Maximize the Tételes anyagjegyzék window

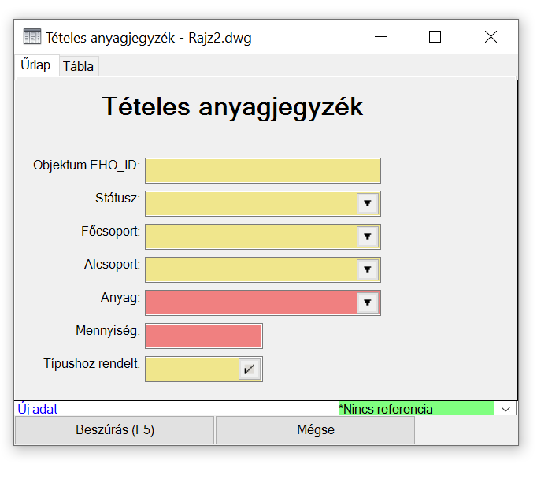(x=435, y=37)
